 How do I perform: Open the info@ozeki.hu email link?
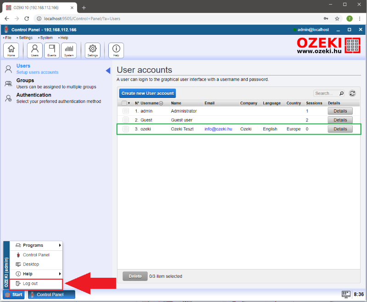tap(218, 129)
